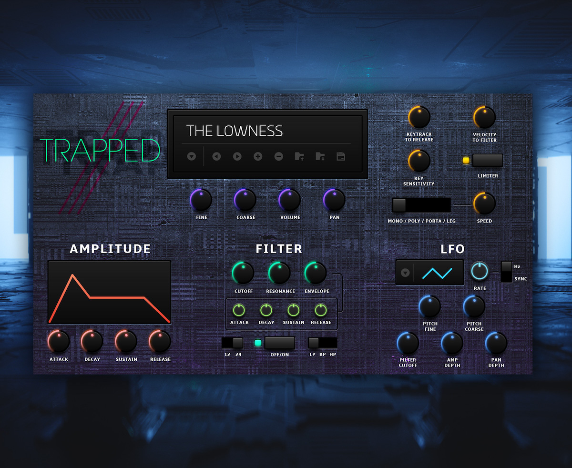The height and width of the screenshot is (468, 572).
Task: Click the LFO FILTER CUTOFF knob
Action: pos(408,343)
